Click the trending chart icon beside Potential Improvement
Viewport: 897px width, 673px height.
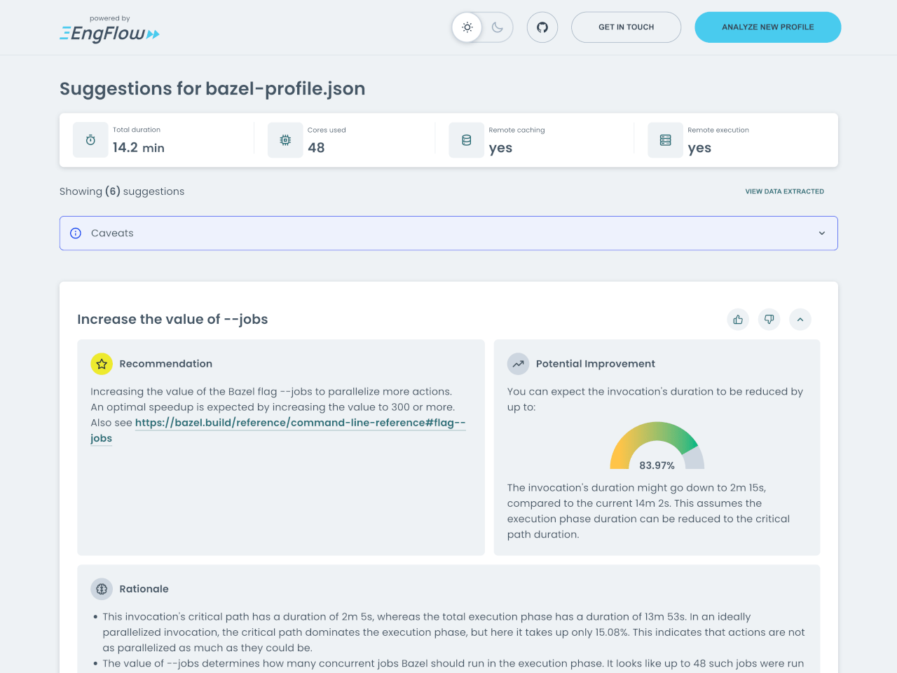click(x=518, y=364)
